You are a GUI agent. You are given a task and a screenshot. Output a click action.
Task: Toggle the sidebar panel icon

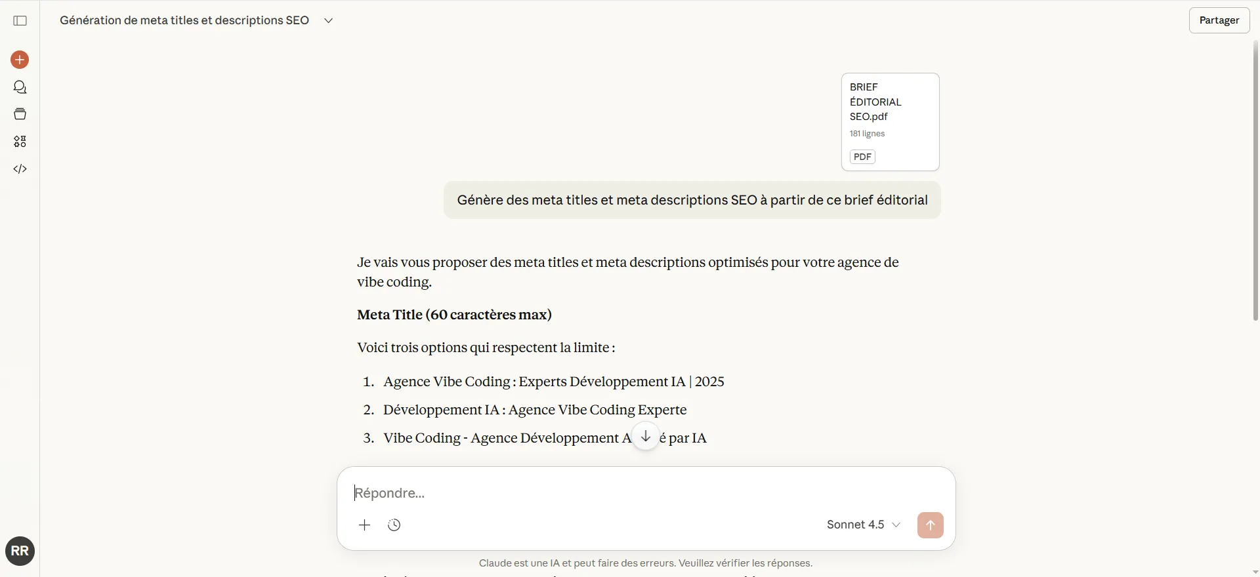pyautogui.click(x=20, y=20)
